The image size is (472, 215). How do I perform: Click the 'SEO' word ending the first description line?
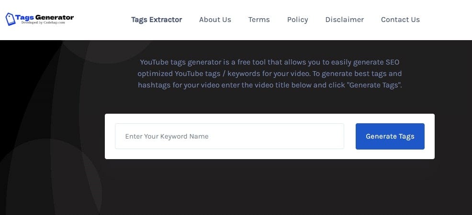393,63
